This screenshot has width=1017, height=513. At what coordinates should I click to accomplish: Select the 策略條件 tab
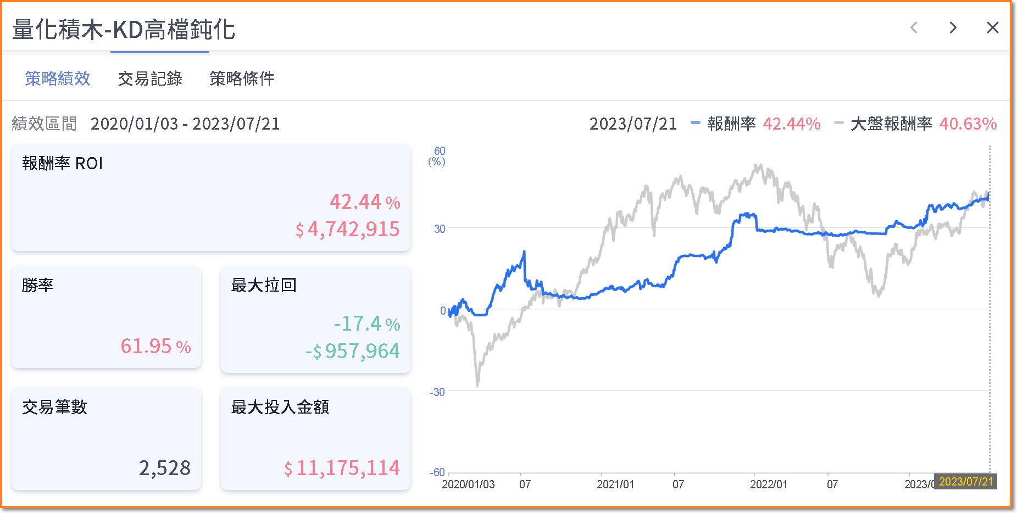tap(242, 79)
